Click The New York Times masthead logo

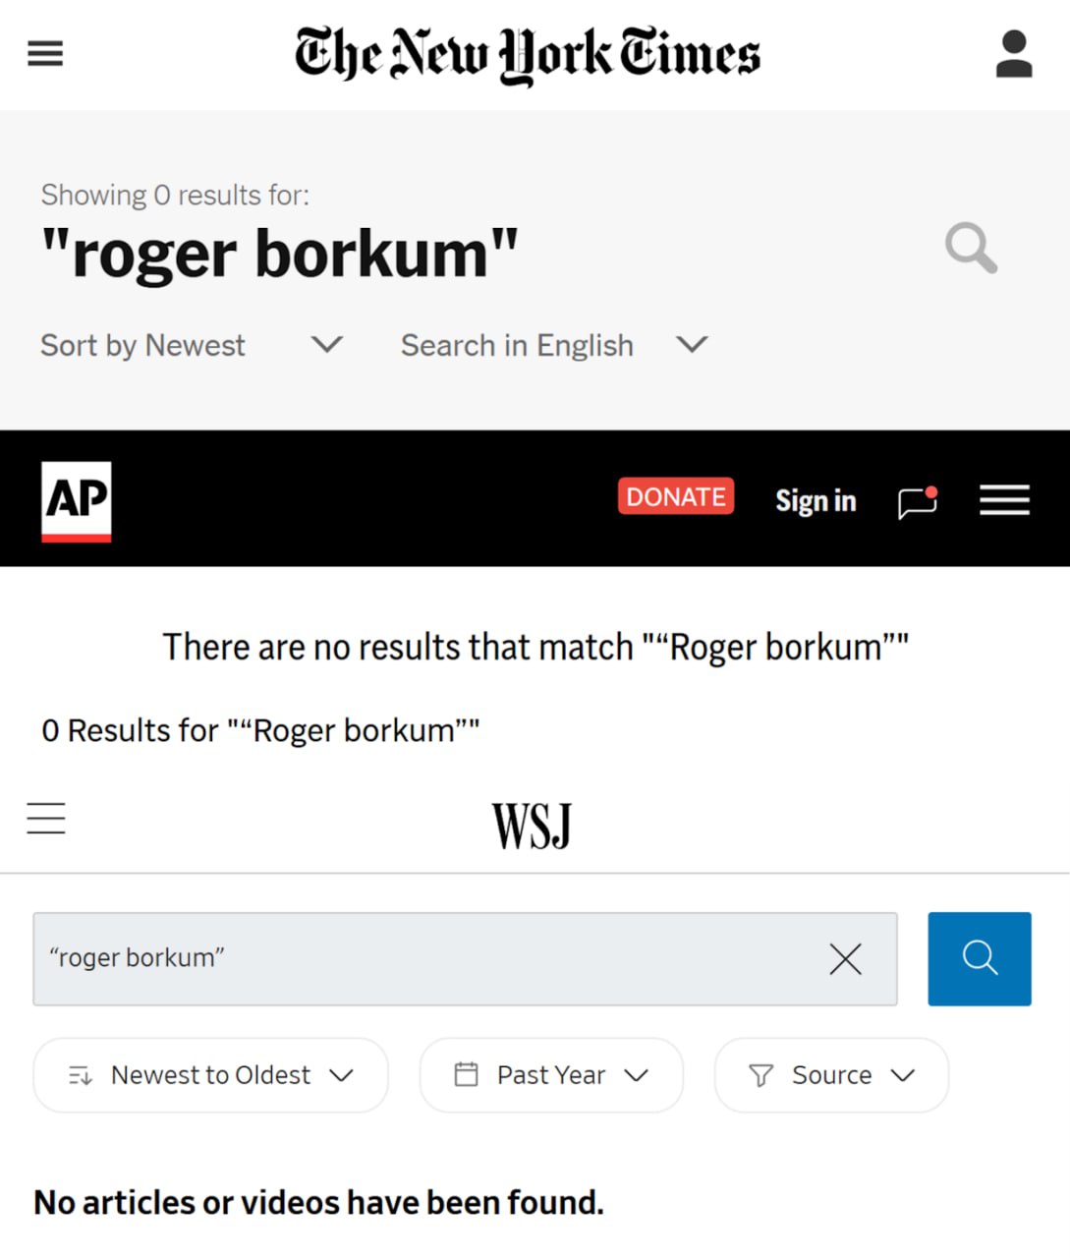(x=528, y=54)
